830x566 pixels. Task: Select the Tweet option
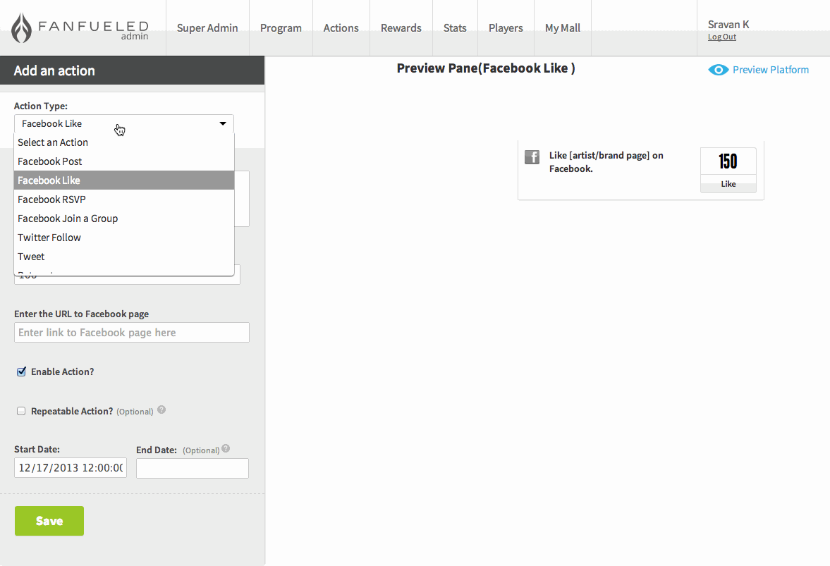[124, 257]
